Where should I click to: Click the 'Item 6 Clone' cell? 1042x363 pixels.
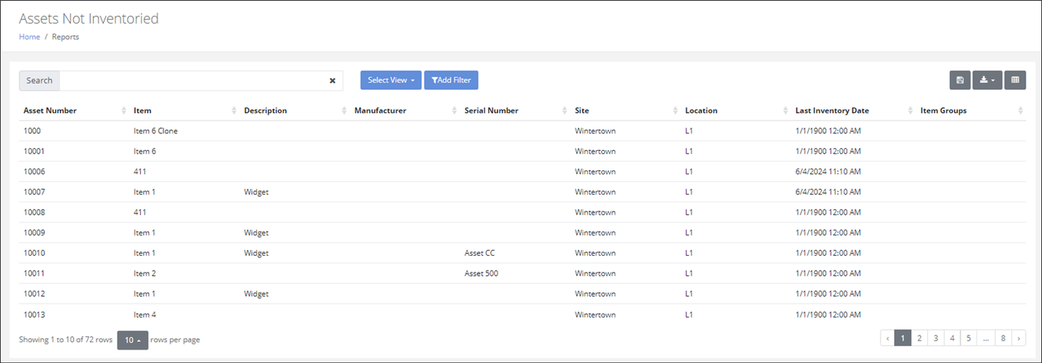point(156,131)
